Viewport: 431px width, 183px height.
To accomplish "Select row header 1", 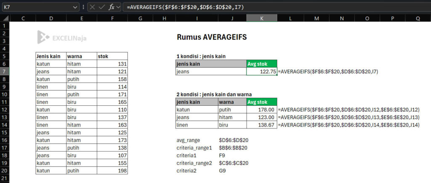I will [4, 26].
